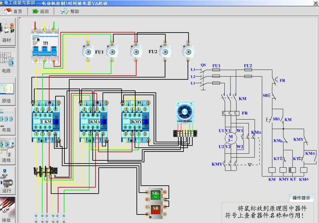Click the 操作提示 operation tips tab
Viewport: 319px width, 223px height.
point(301,198)
